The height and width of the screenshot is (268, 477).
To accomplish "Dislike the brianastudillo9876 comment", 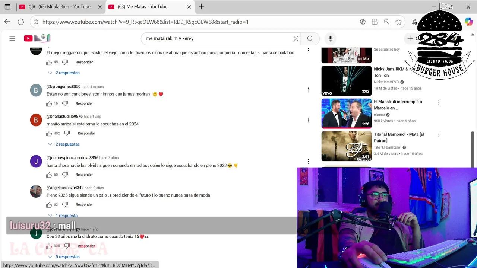I will (67, 133).
